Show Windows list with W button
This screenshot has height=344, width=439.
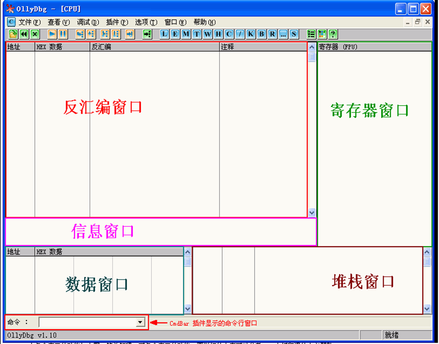coord(207,34)
